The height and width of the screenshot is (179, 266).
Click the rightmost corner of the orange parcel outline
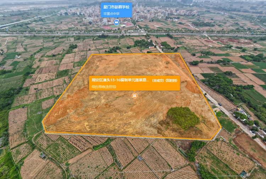point(221,129)
